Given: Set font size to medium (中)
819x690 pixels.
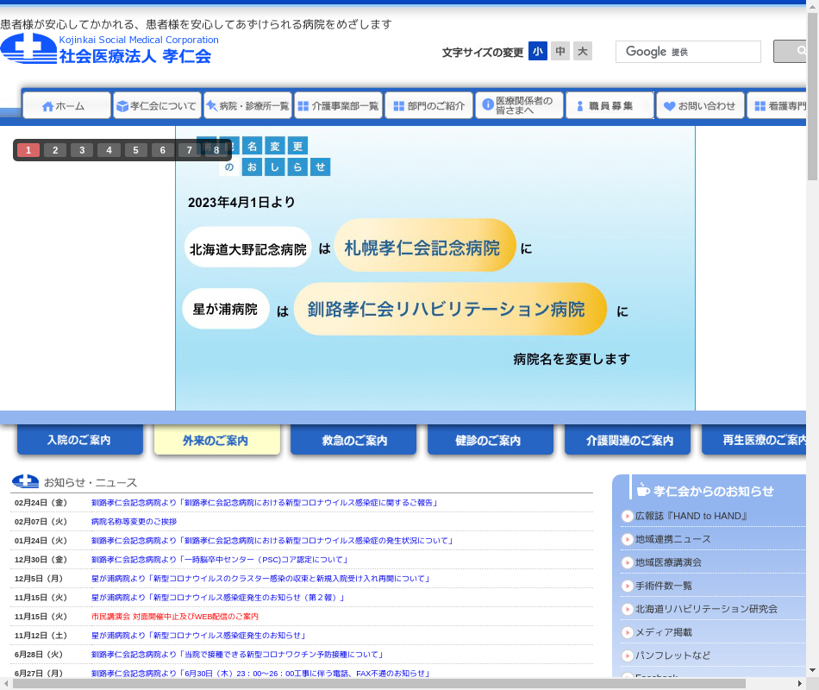Looking at the screenshot, I should pyautogui.click(x=560, y=52).
